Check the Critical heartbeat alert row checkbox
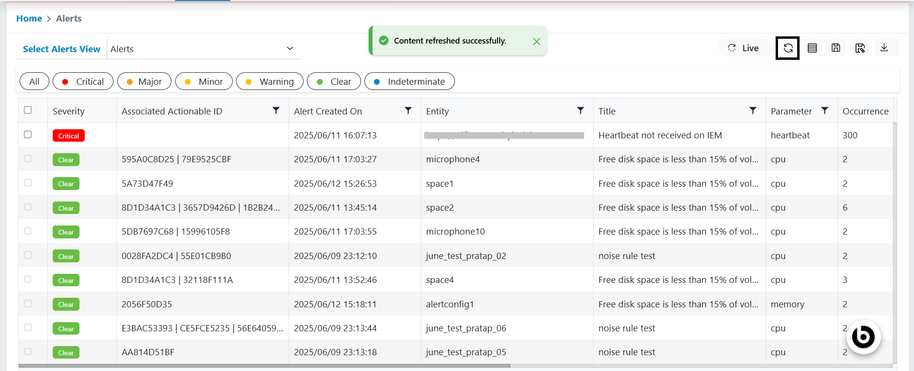 click(x=28, y=135)
